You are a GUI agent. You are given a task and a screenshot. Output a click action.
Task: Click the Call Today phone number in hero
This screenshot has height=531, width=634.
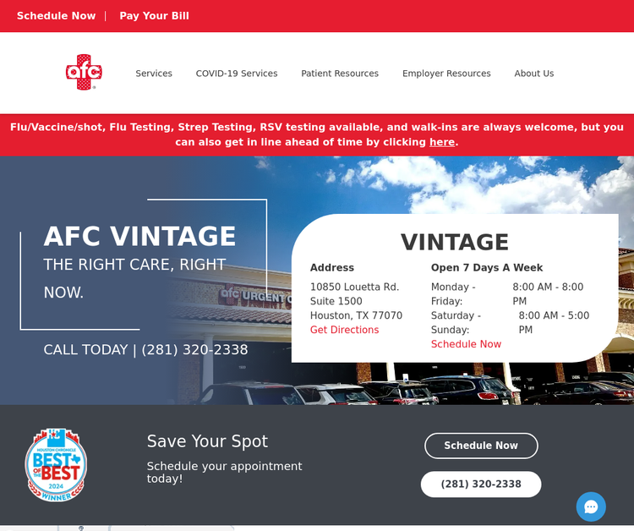coord(194,350)
